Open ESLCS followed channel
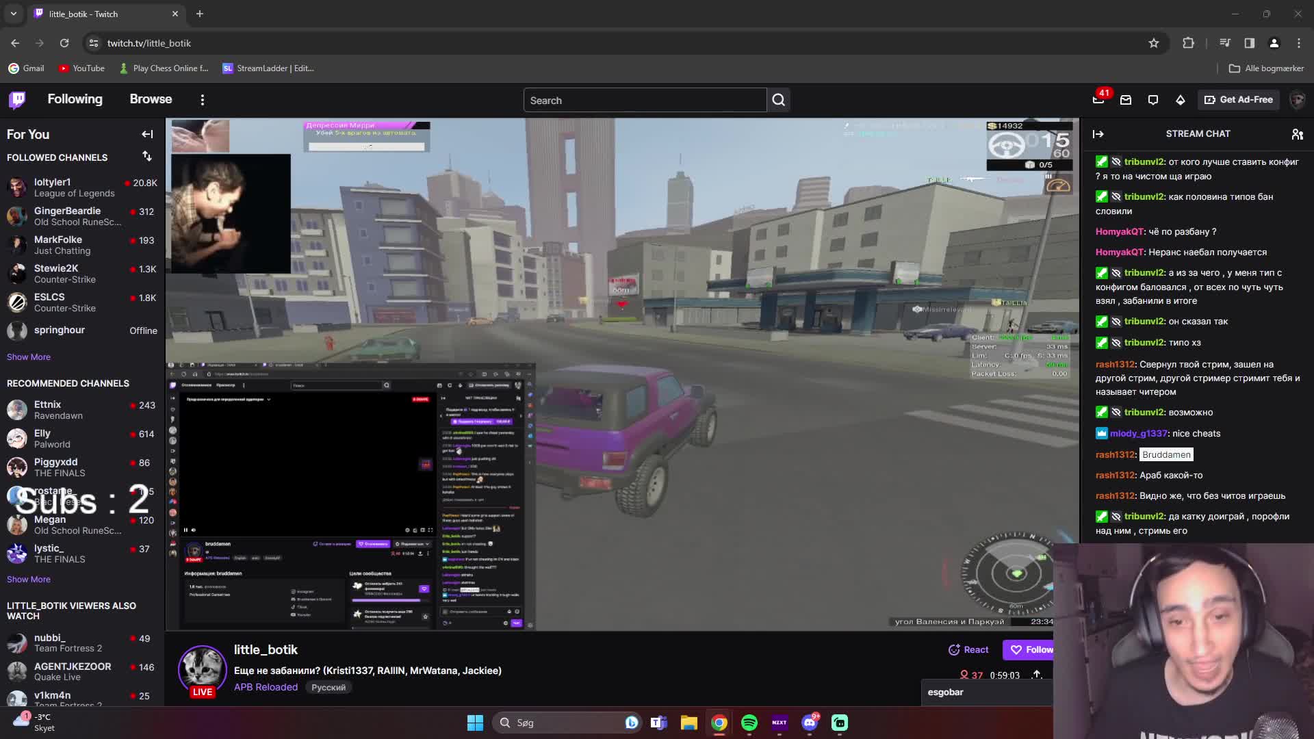Viewport: 1314px width, 739px height. coord(82,302)
